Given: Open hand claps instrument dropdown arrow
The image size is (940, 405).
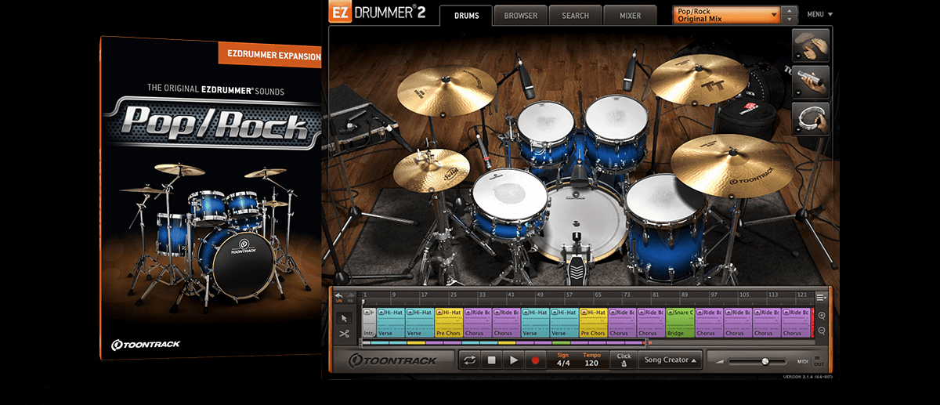Looking at the screenshot, I should pyautogui.click(x=797, y=57).
